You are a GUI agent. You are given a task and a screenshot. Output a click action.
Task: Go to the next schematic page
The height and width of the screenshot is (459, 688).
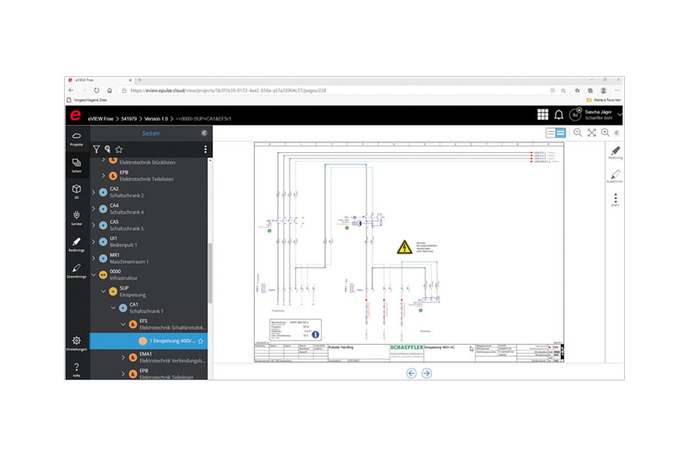point(427,373)
